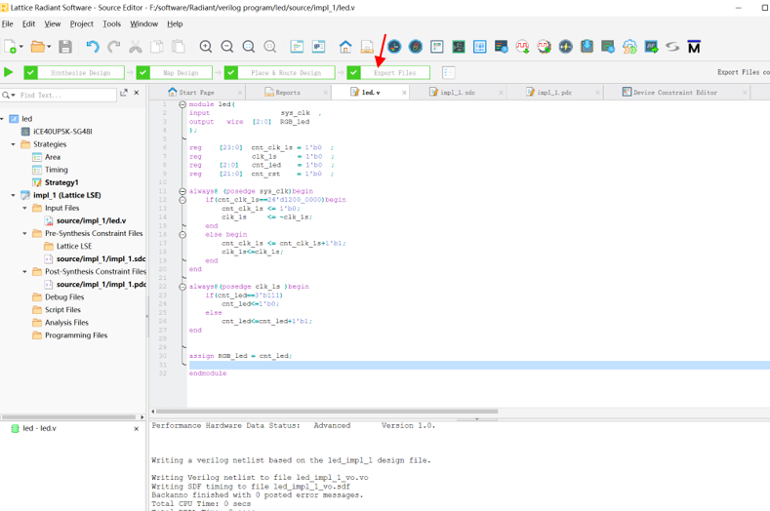Screen dimensions: 770x511
Task: Click the New File icon
Action: click(x=11, y=47)
